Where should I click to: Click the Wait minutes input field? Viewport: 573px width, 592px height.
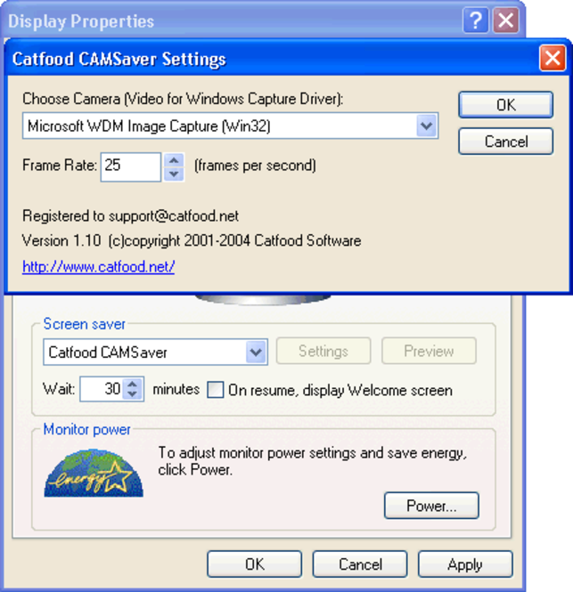(102, 388)
